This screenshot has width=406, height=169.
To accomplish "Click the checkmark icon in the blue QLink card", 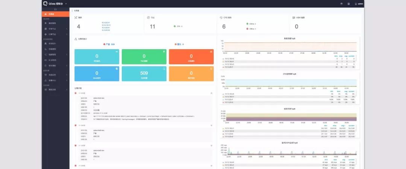I will (x=117, y=69).
